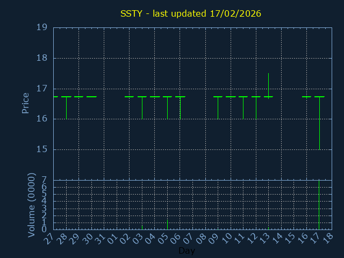Click the Price y-axis label
The height and width of the screenshot is (258, 344).
click(x=25, y=103)
